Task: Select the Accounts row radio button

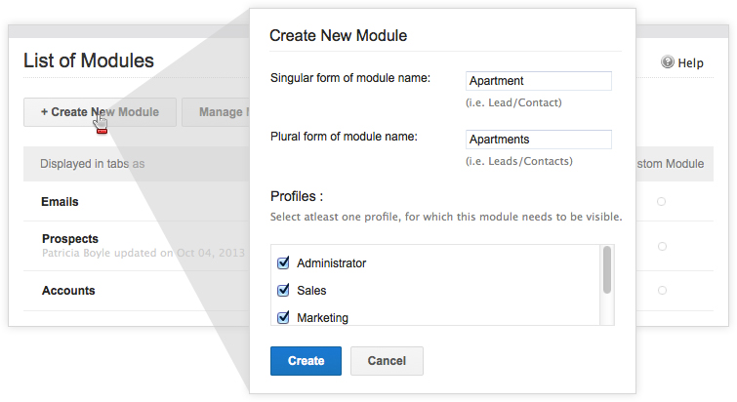Action: (662, 291)
